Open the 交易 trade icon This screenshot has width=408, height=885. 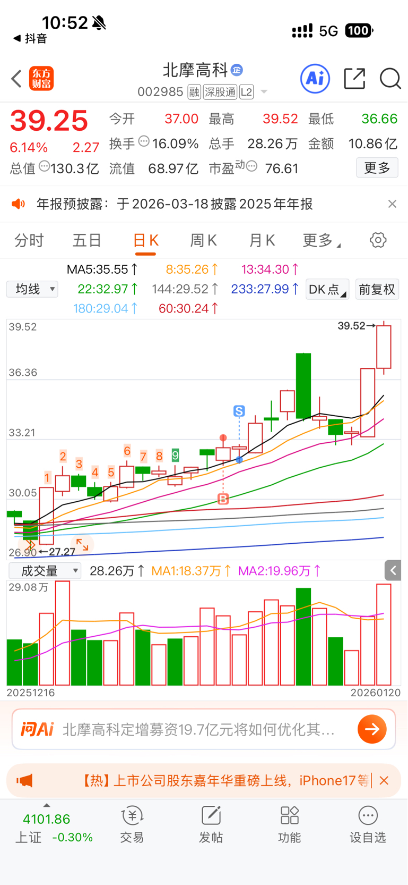pyautogui.click(x=132, y=824)
